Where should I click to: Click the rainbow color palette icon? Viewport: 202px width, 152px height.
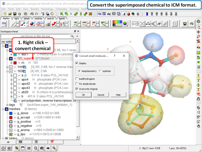[118, 24]
